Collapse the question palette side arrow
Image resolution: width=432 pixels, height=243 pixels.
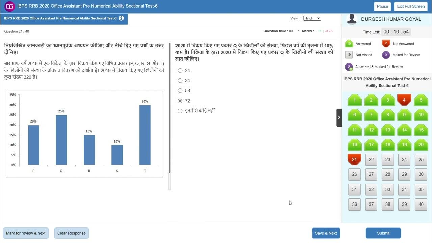click(339, 117)
